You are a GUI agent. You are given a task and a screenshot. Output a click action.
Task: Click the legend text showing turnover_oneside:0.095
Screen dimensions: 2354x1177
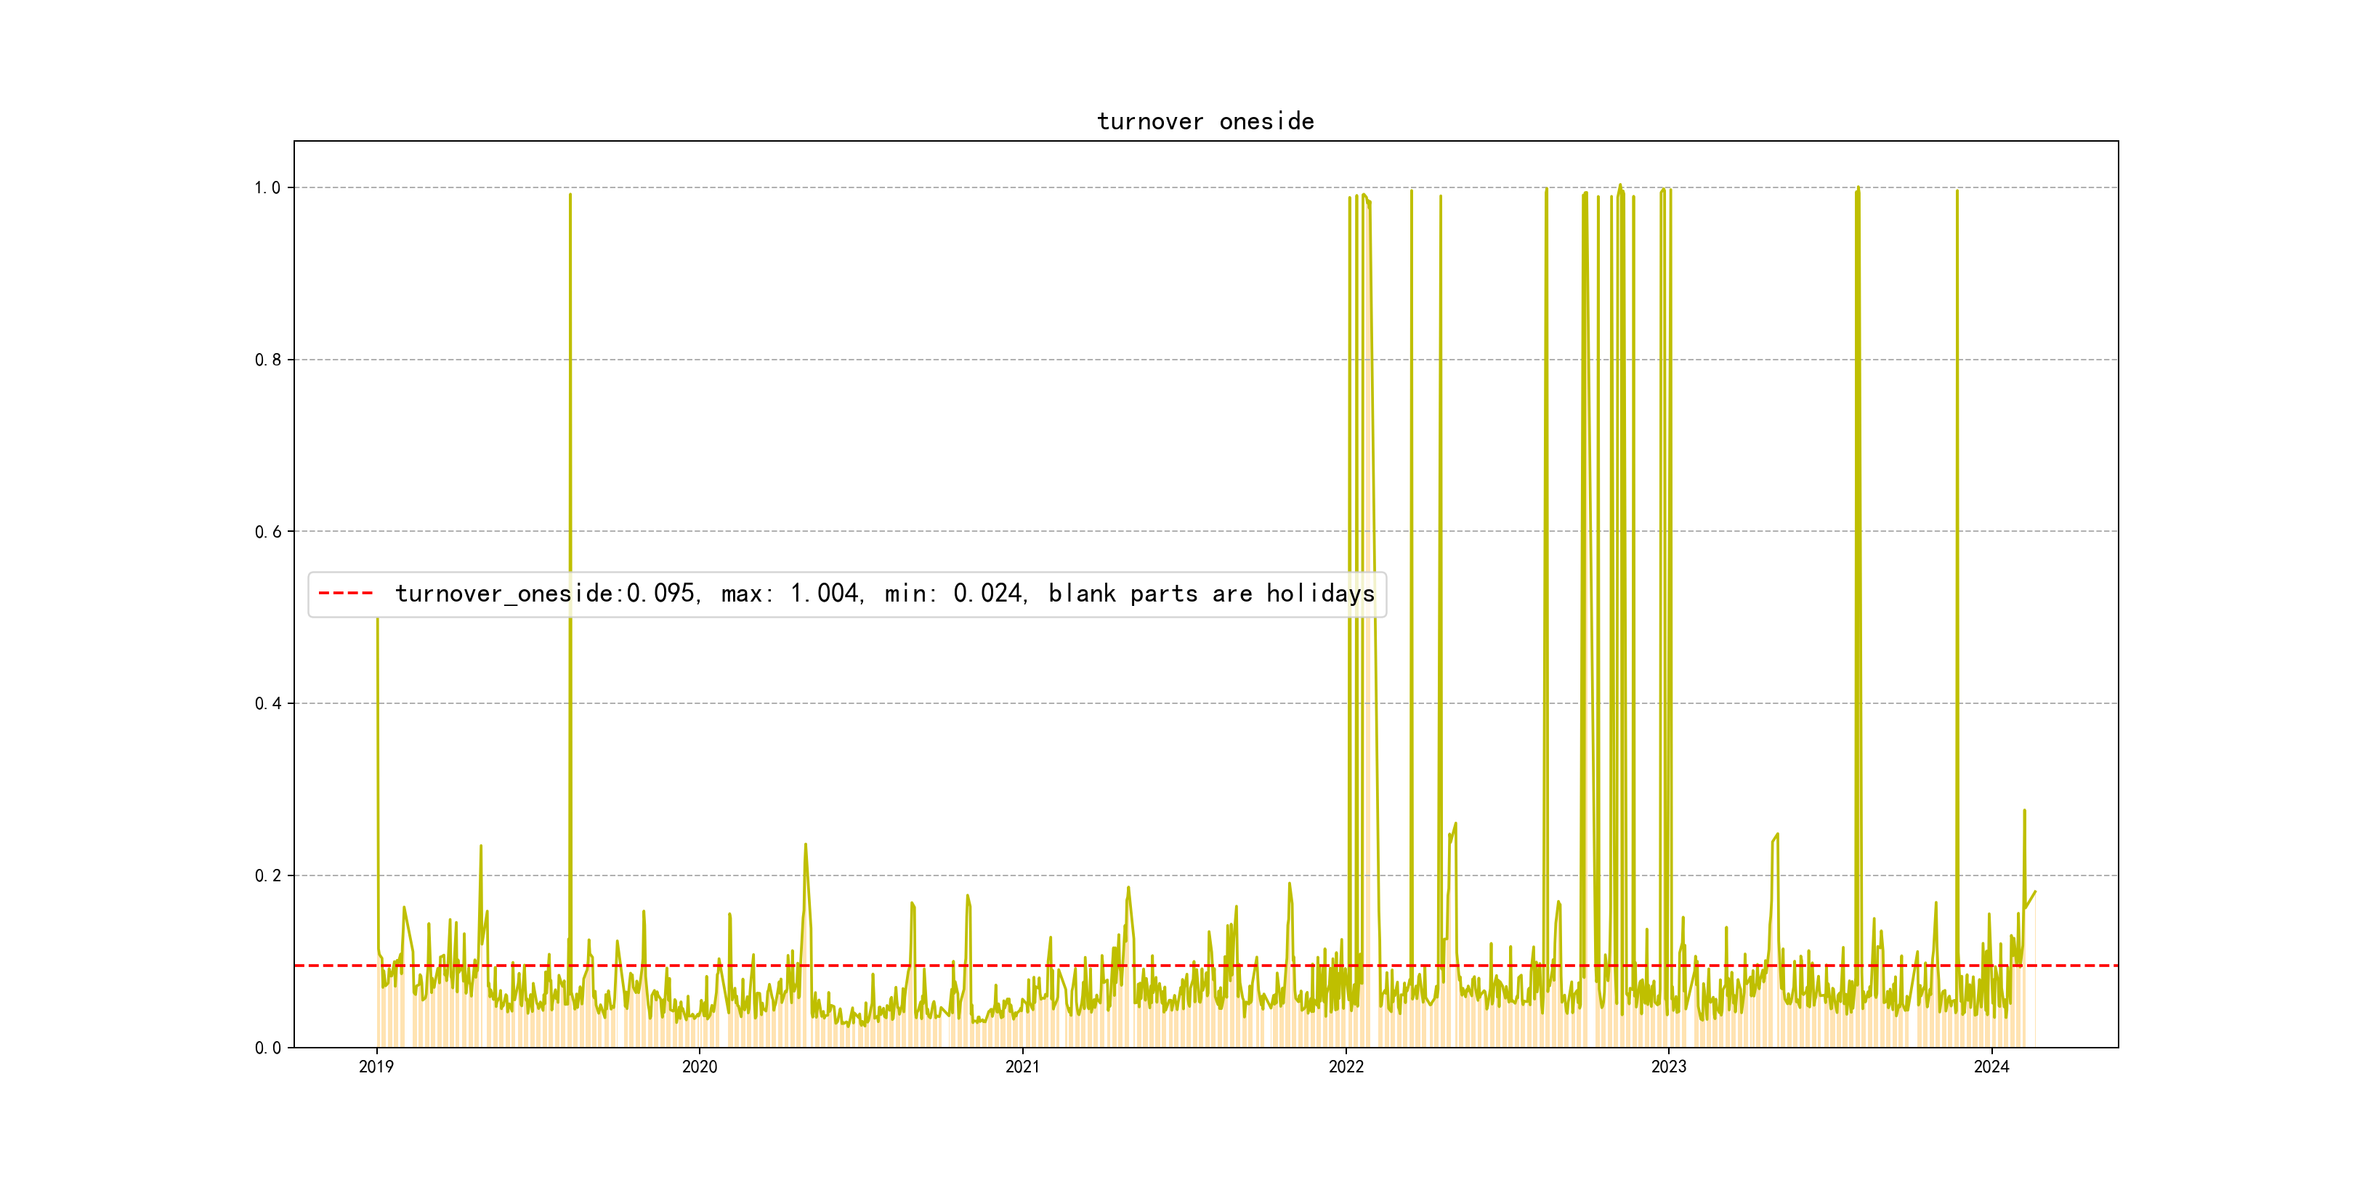546,594
